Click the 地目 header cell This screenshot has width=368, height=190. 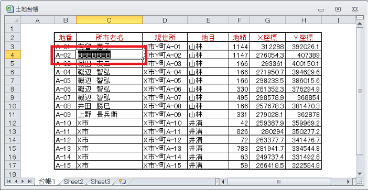(x=208, y=37)
